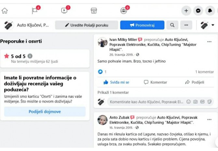Click the 20. travnja 2019. date
The height and width of the screenshot is (151, 218).
pos(121,55)
